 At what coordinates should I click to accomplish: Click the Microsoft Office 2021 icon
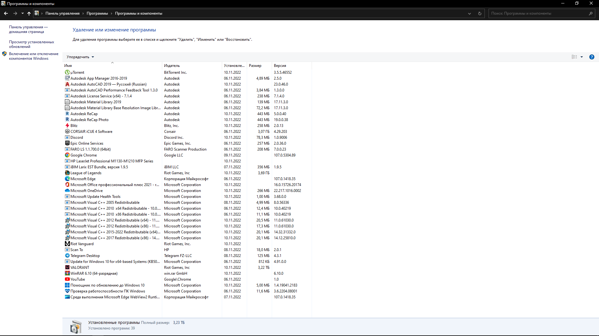[67, 184]
